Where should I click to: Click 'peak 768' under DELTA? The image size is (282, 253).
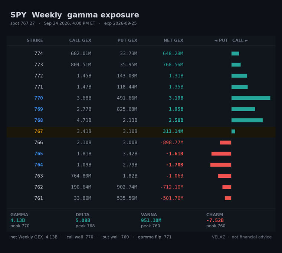point(85,226)
